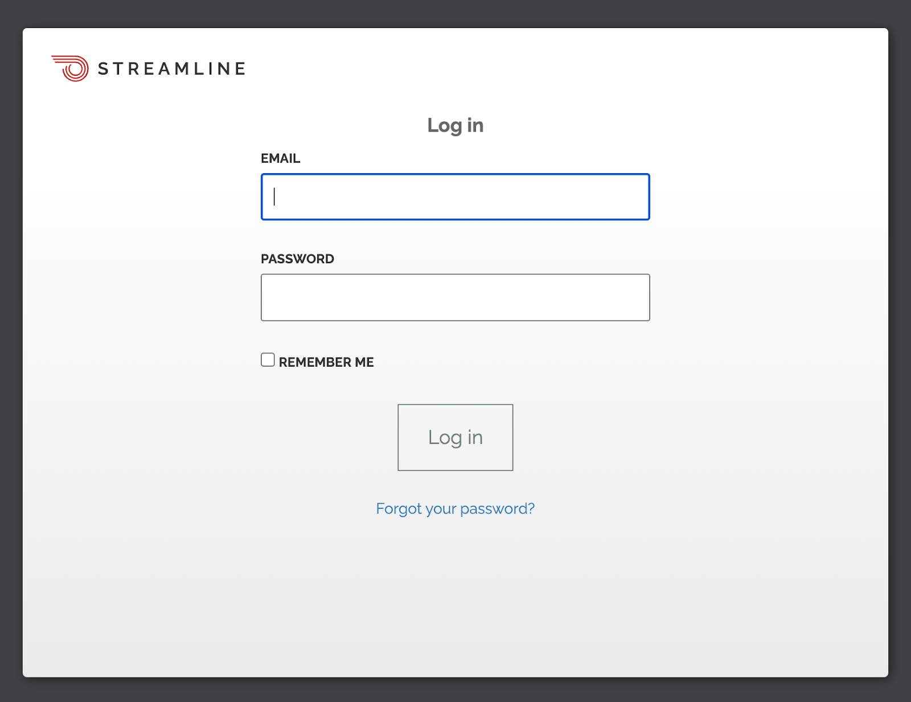This screenshot has width=911, height=702.
Task: Click the PASSWORD field label
Action: [x=297, y=258]
